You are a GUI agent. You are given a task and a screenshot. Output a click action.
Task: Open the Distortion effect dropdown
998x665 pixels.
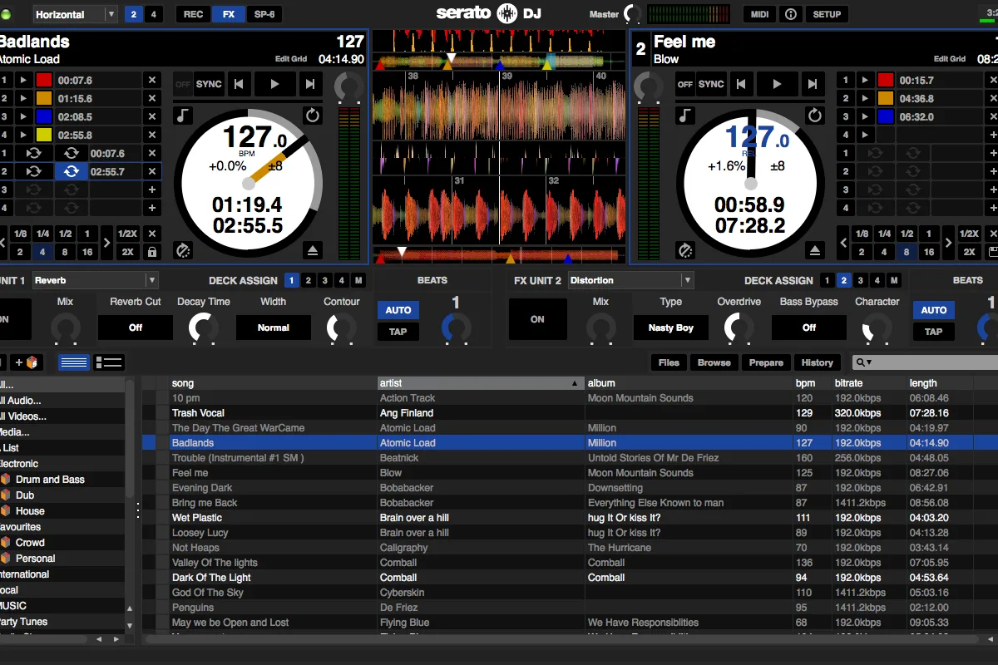tap(630, 280)
